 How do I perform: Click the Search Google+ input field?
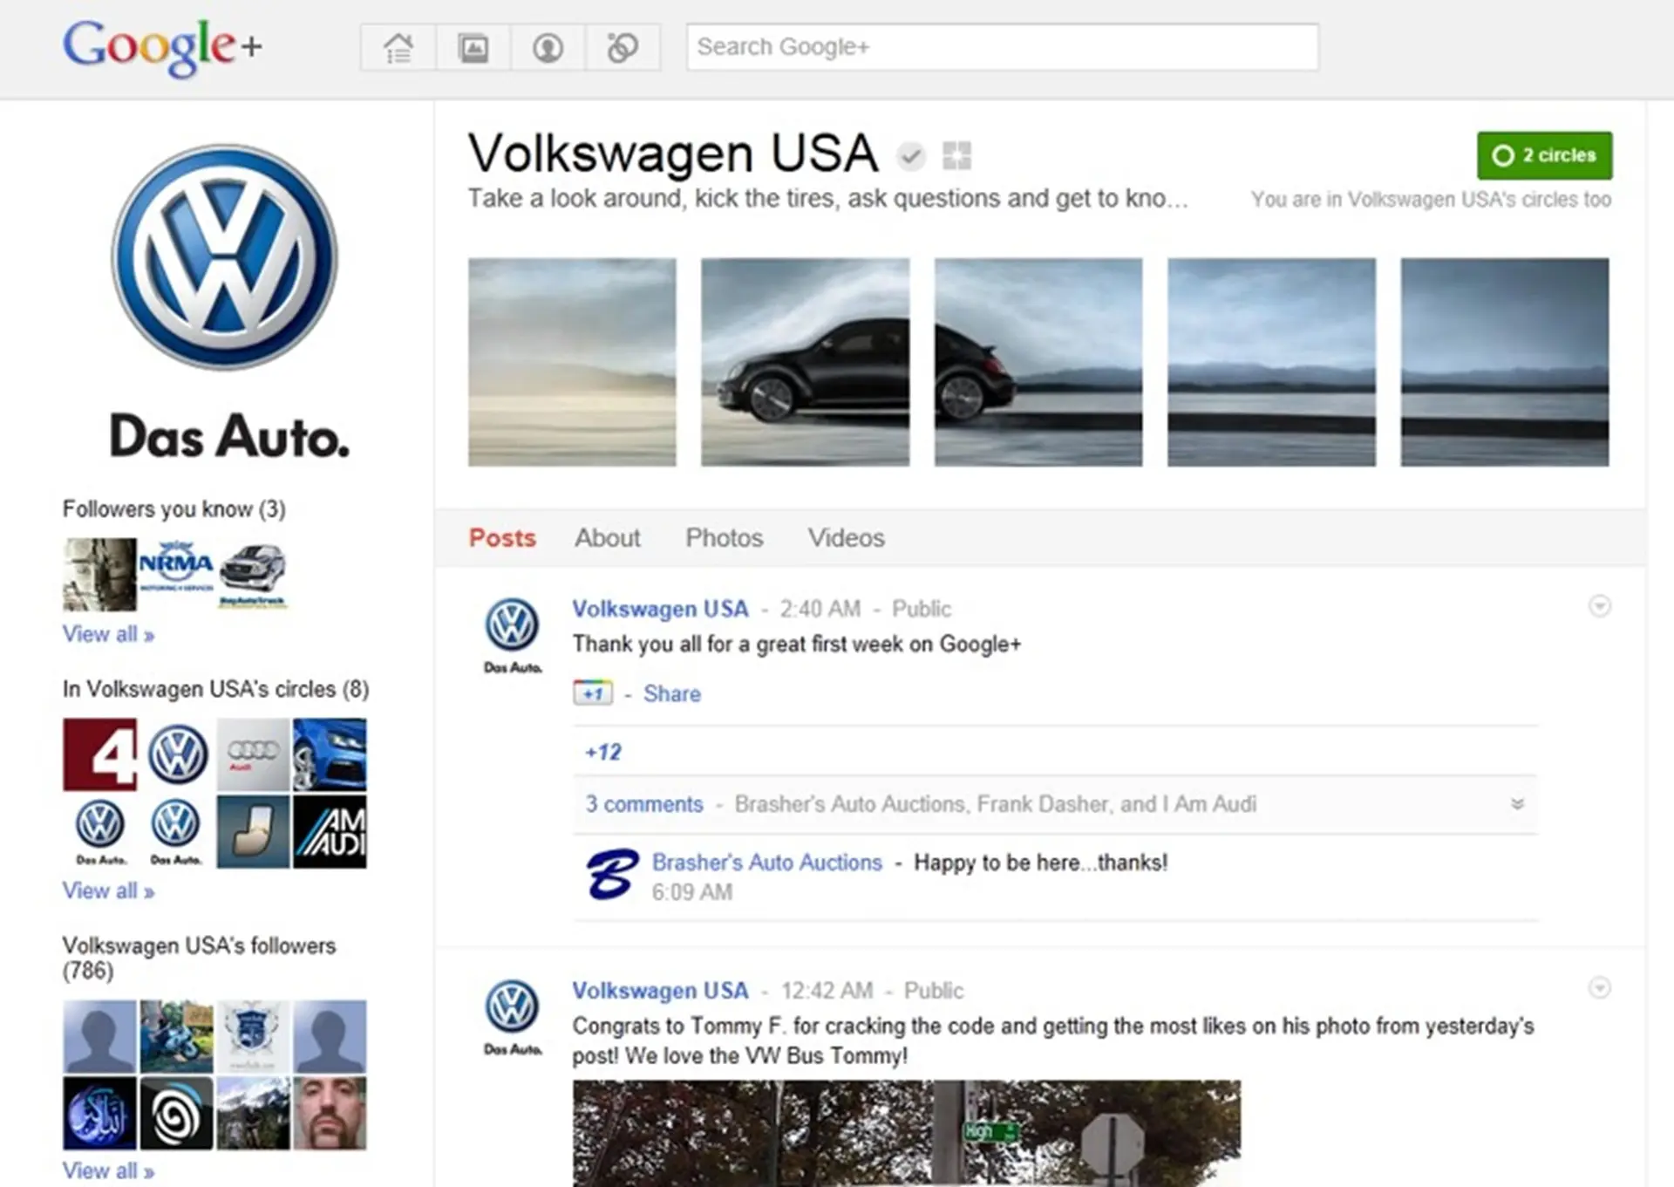point(1003,46)
